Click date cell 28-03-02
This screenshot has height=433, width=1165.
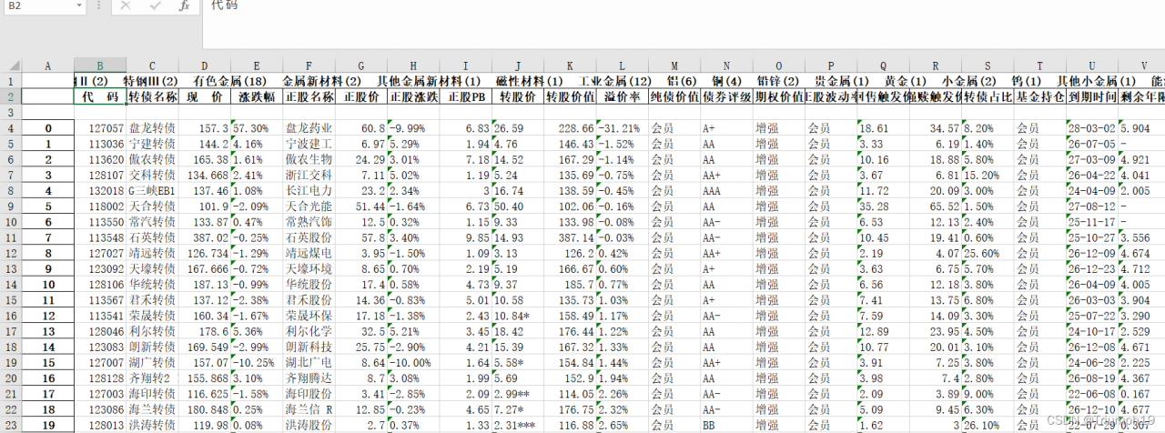pos(1092,128)
